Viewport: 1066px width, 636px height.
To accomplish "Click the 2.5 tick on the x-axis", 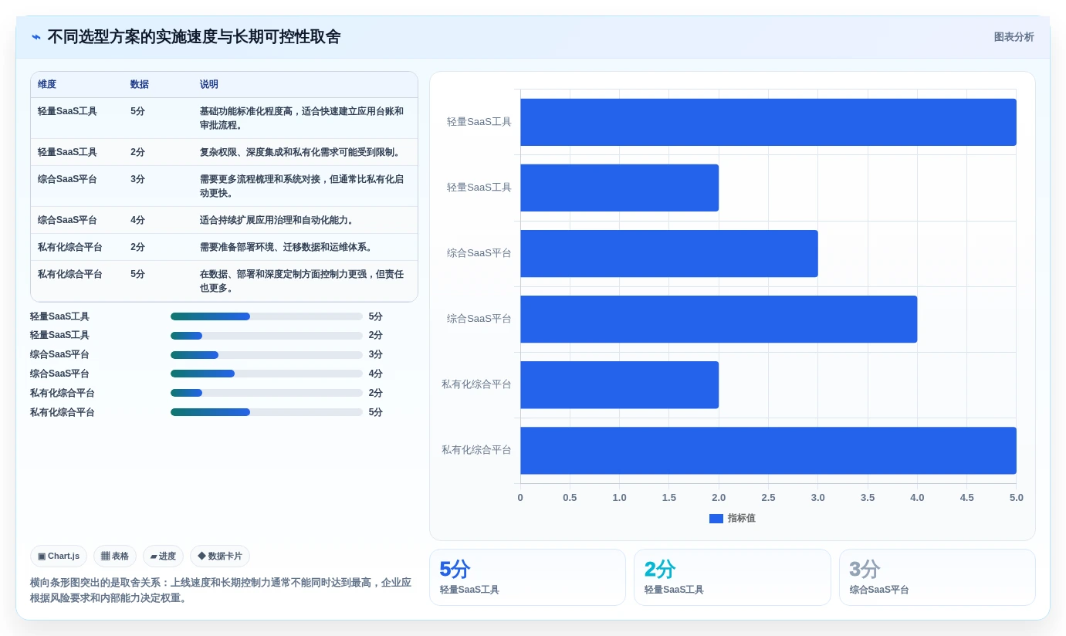I will click(x=768, y=498).
